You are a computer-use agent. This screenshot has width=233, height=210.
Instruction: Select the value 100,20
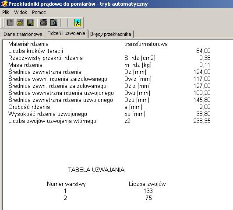pyautogui.click(x=202, y=93)
